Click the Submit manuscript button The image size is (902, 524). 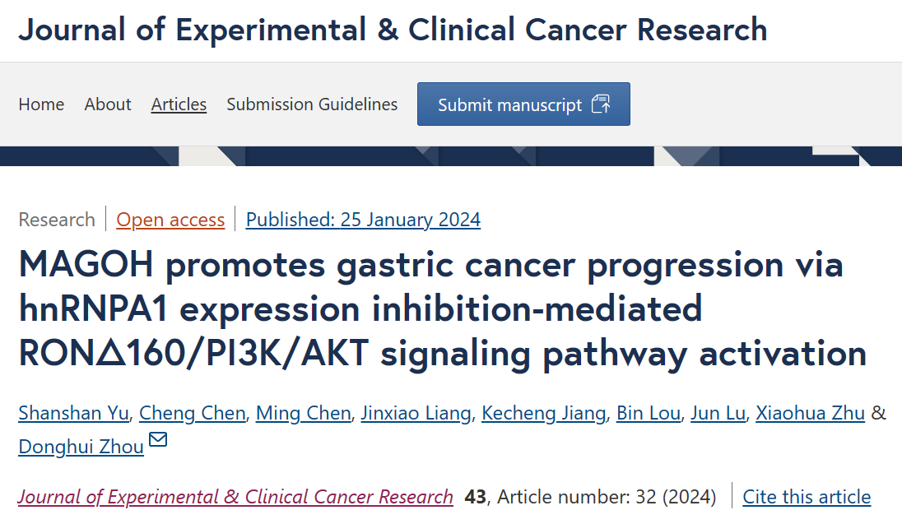tap(523, 104)
